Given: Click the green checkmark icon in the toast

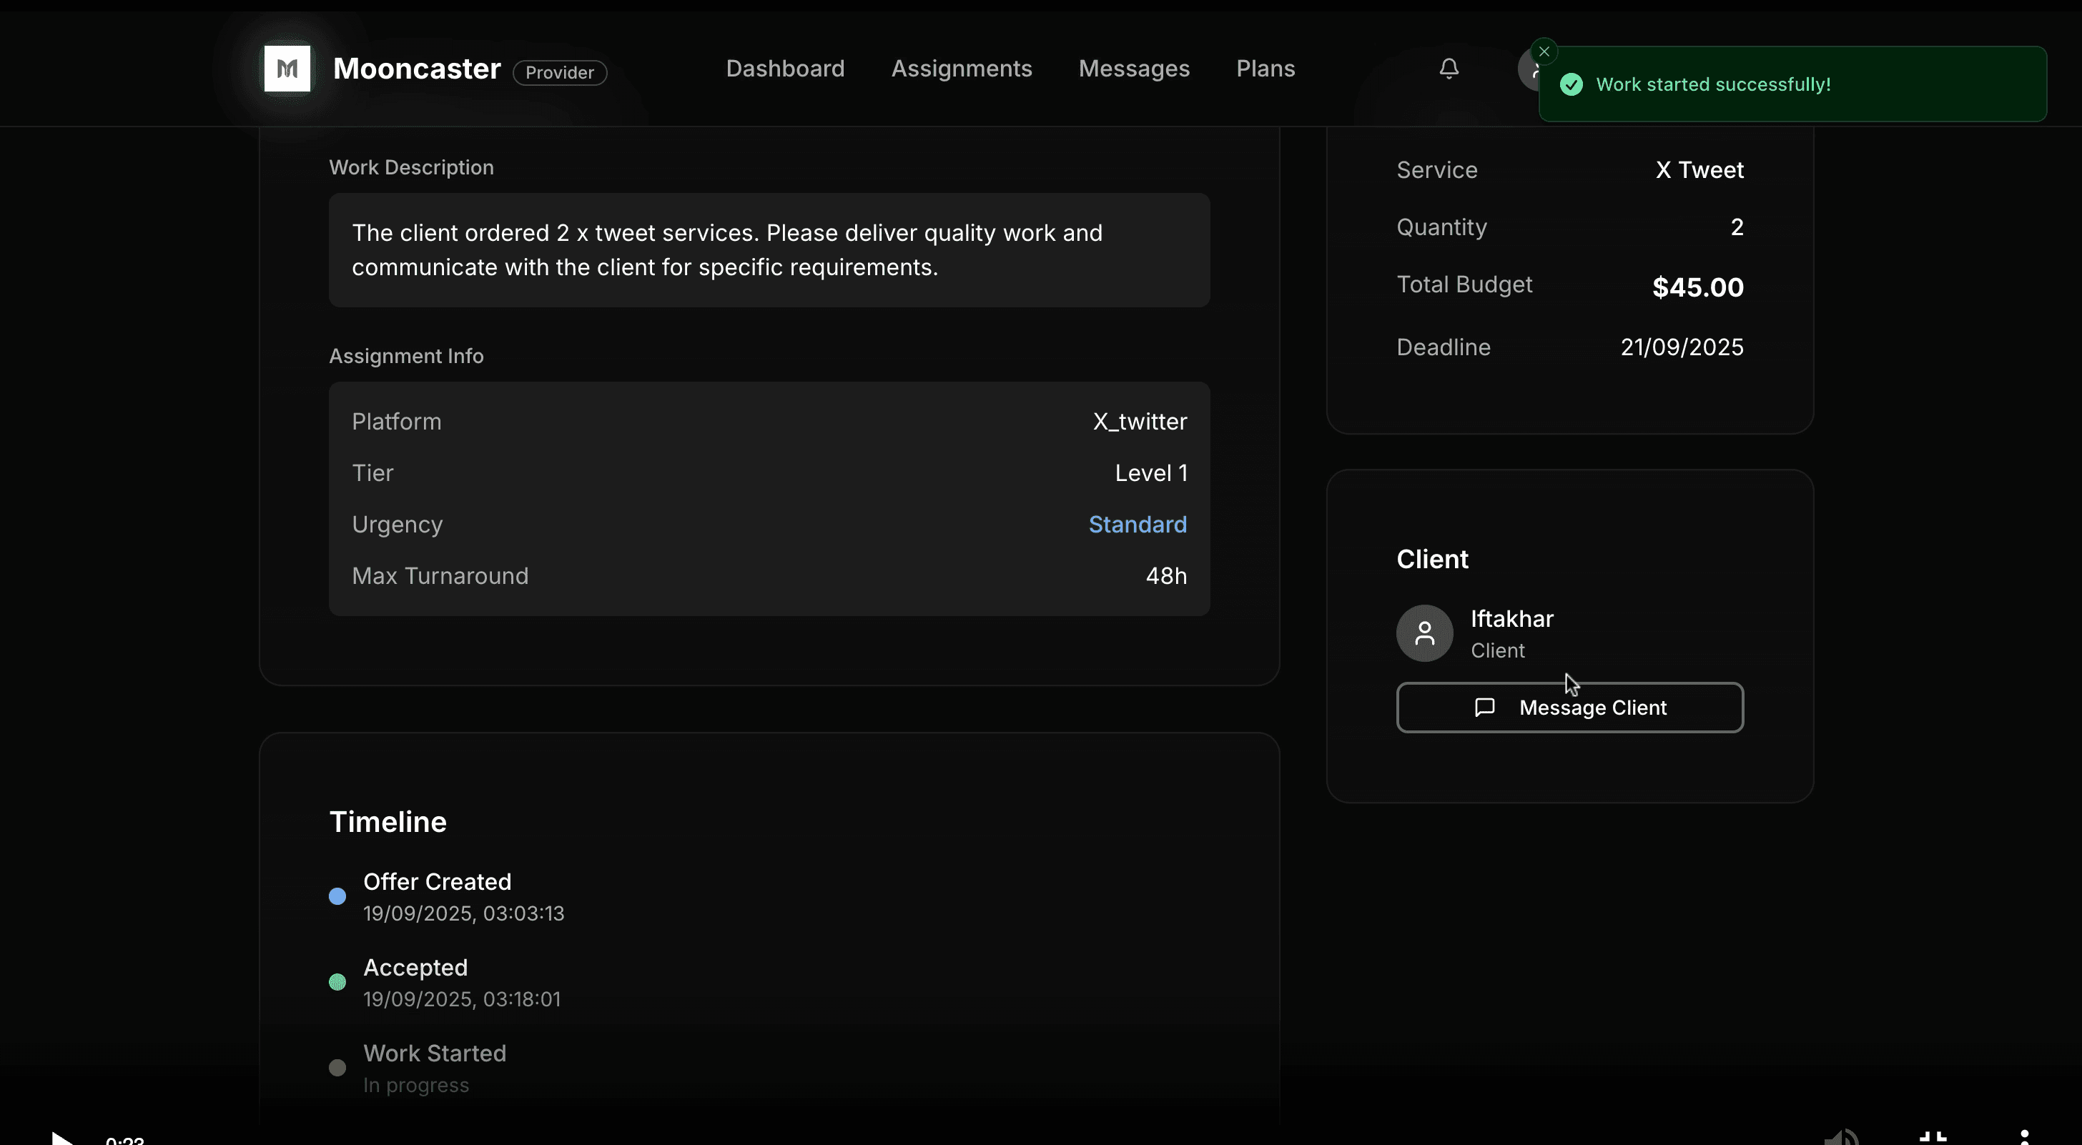Looking at the screenshot, I should [x=1572, y=84].
